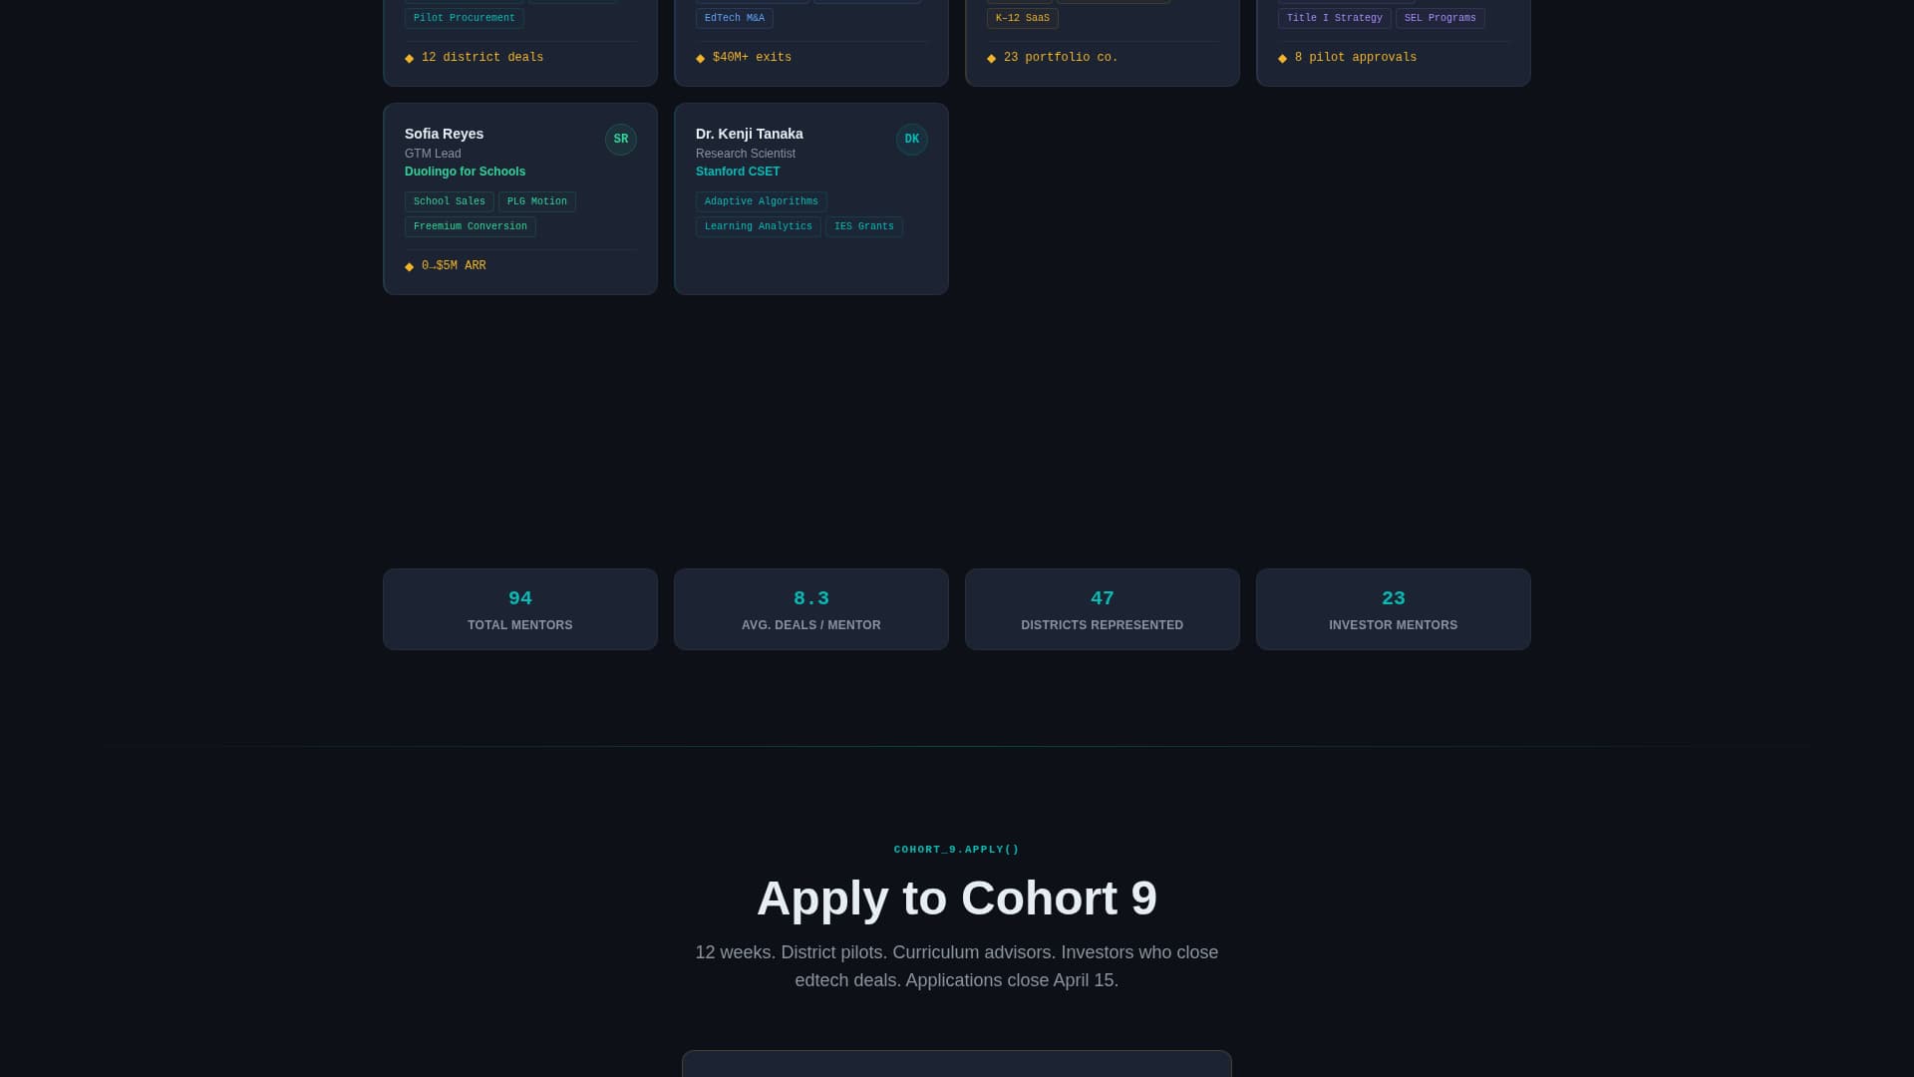Click diamond icon beside 8 pilot approvals
Viewport: 1914px width, 1077px height.
coord(1282,59)
